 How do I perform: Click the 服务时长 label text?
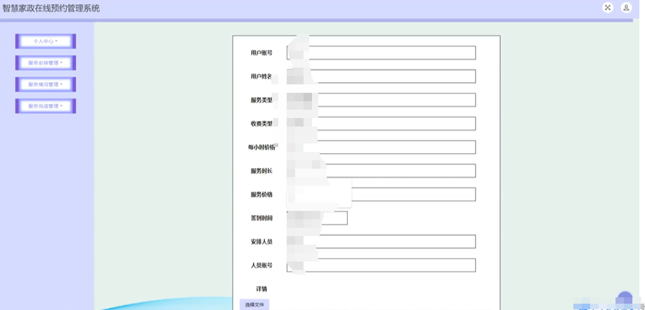coord(261,171)
